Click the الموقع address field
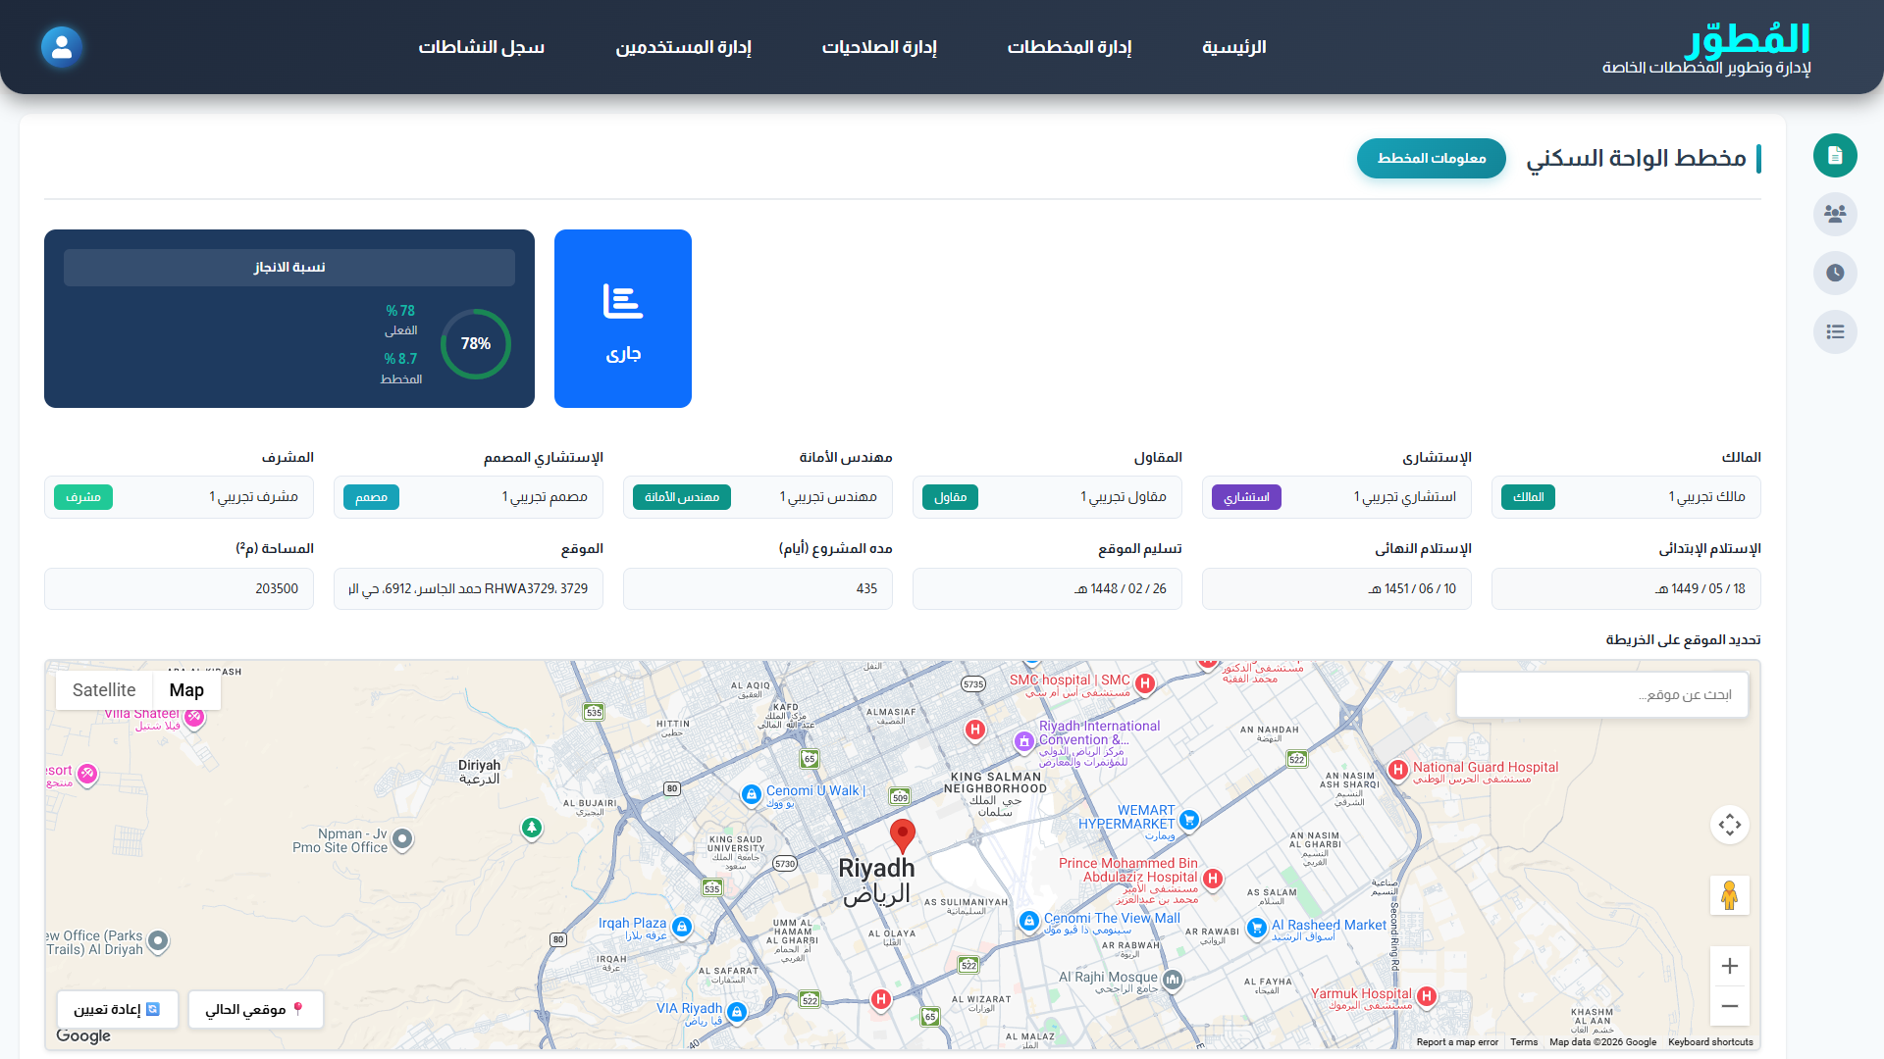This screenshot has height=1059, width=1884. pyautogui.click(x=468, y=588)
